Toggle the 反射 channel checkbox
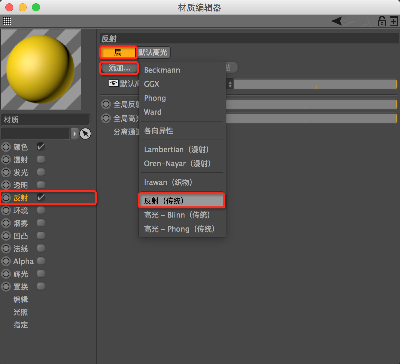Viewport: 400px width, 364px height. pos(41,197)
